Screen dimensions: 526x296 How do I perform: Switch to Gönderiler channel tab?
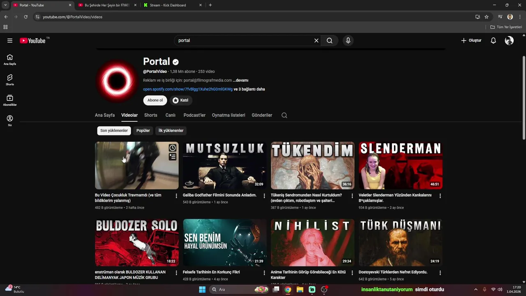click(262, 115)
